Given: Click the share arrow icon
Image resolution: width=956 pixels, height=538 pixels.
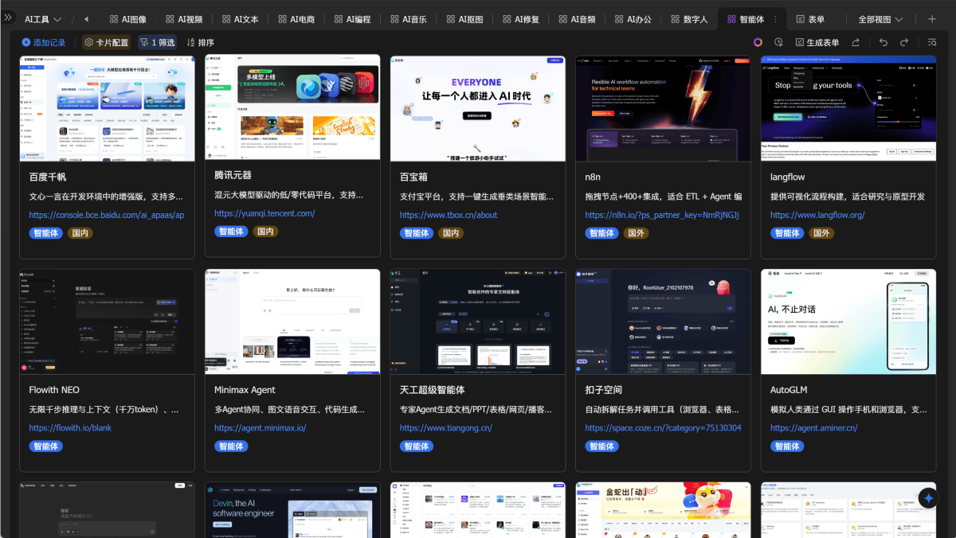Looking at the screenshot, I should pos(856,42).
